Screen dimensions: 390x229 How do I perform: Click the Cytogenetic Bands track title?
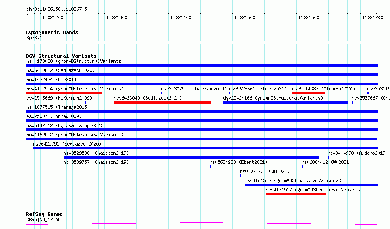coord(52,32)
